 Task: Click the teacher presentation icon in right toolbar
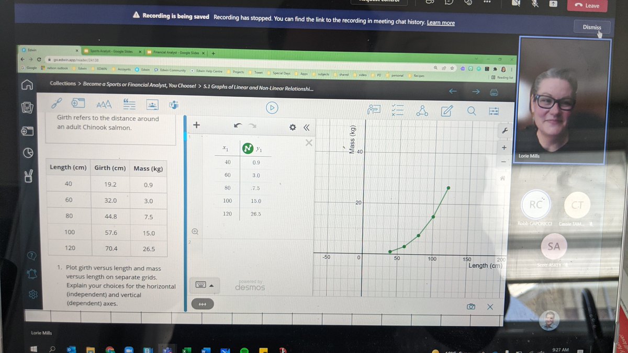click(x=374, y=109)
